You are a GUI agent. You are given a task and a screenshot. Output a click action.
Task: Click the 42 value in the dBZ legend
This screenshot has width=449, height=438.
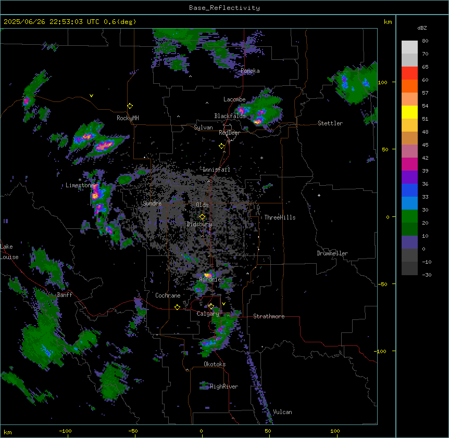tap(425, 158)
